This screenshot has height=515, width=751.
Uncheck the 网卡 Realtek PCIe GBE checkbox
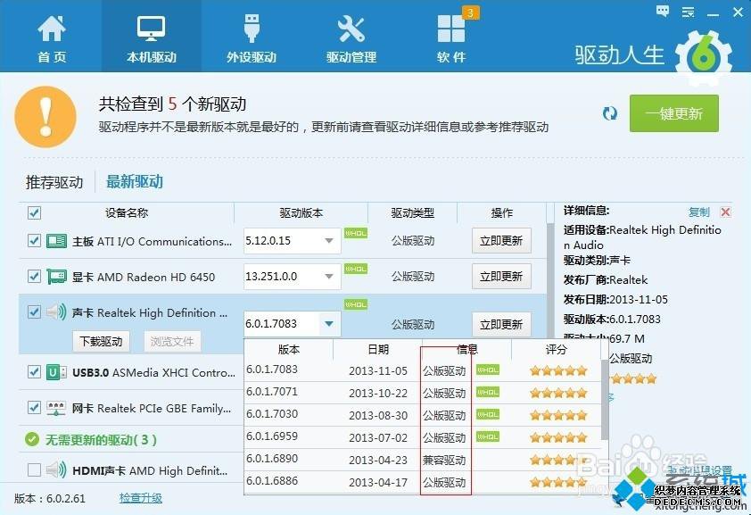[34, 408]
